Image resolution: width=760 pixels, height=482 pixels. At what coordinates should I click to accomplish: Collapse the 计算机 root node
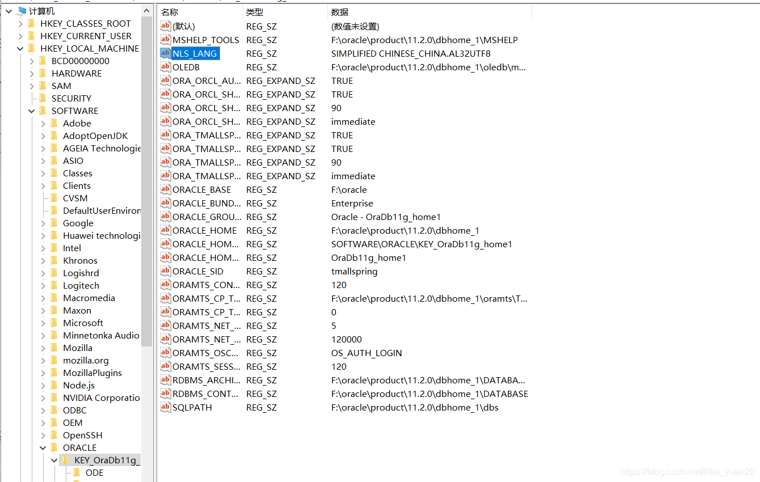(x=9, y=11)
